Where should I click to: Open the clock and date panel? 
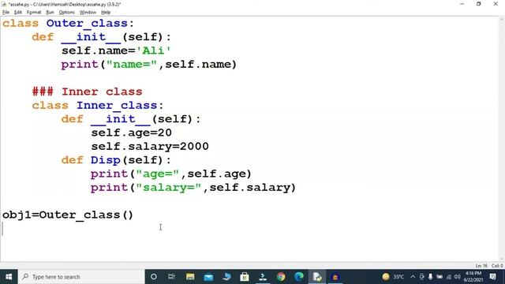click(x=473, y=277)
